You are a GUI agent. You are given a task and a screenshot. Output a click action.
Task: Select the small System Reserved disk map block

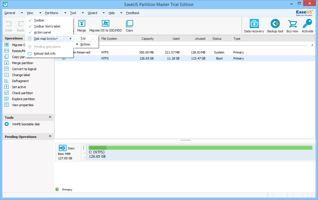[84, 152]
